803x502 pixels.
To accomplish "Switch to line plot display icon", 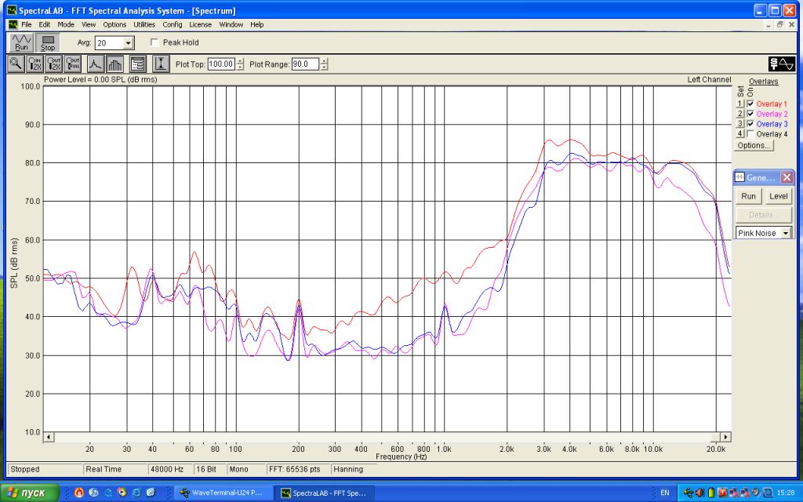I will coord(95,64).
